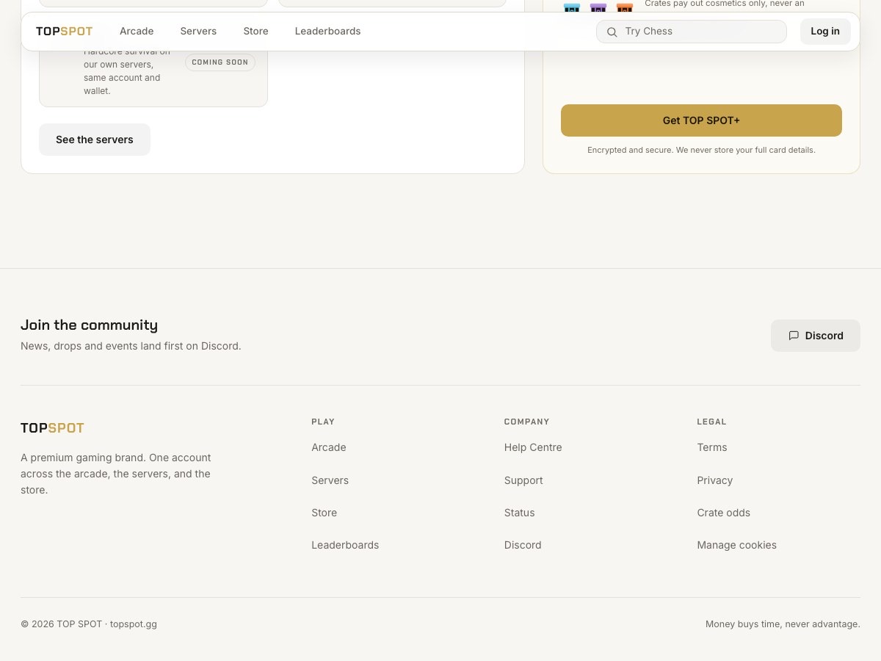Open Help Centre link

(x=533, y=447)
